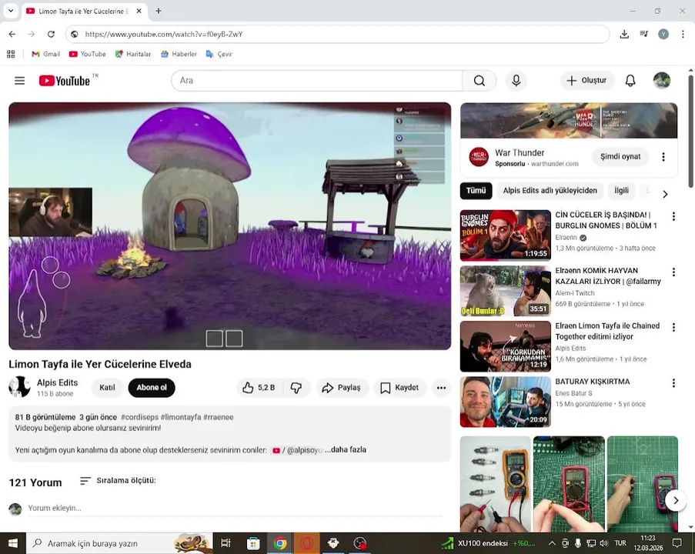Click Şimdi oynat on War Thunder ad

pos(620,156)
